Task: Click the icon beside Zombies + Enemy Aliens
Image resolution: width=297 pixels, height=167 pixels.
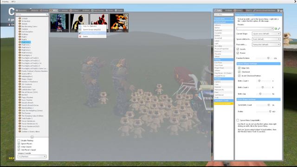Action: coord(19,131)
